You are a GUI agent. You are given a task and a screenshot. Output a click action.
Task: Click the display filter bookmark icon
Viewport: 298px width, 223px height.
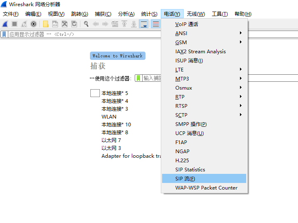point(4,34)
